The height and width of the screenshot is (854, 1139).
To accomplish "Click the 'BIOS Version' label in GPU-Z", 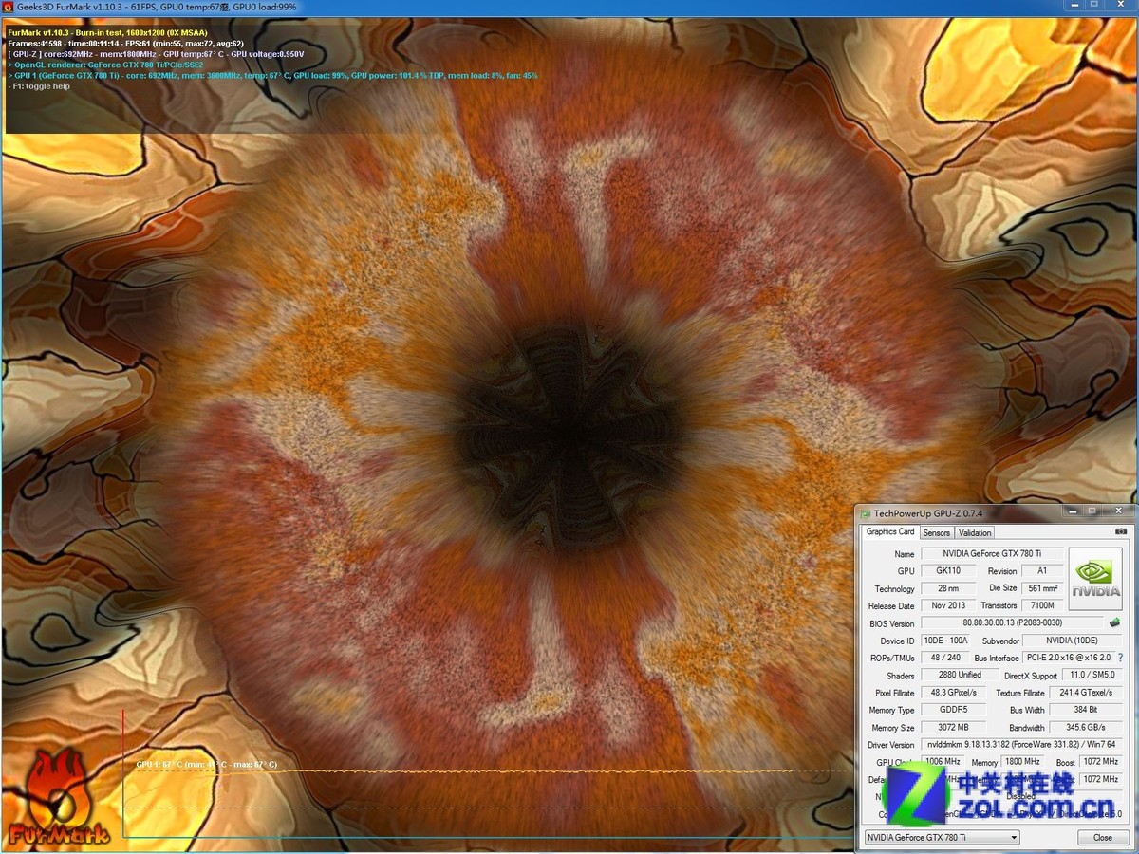I will click(x=891, y=624).
